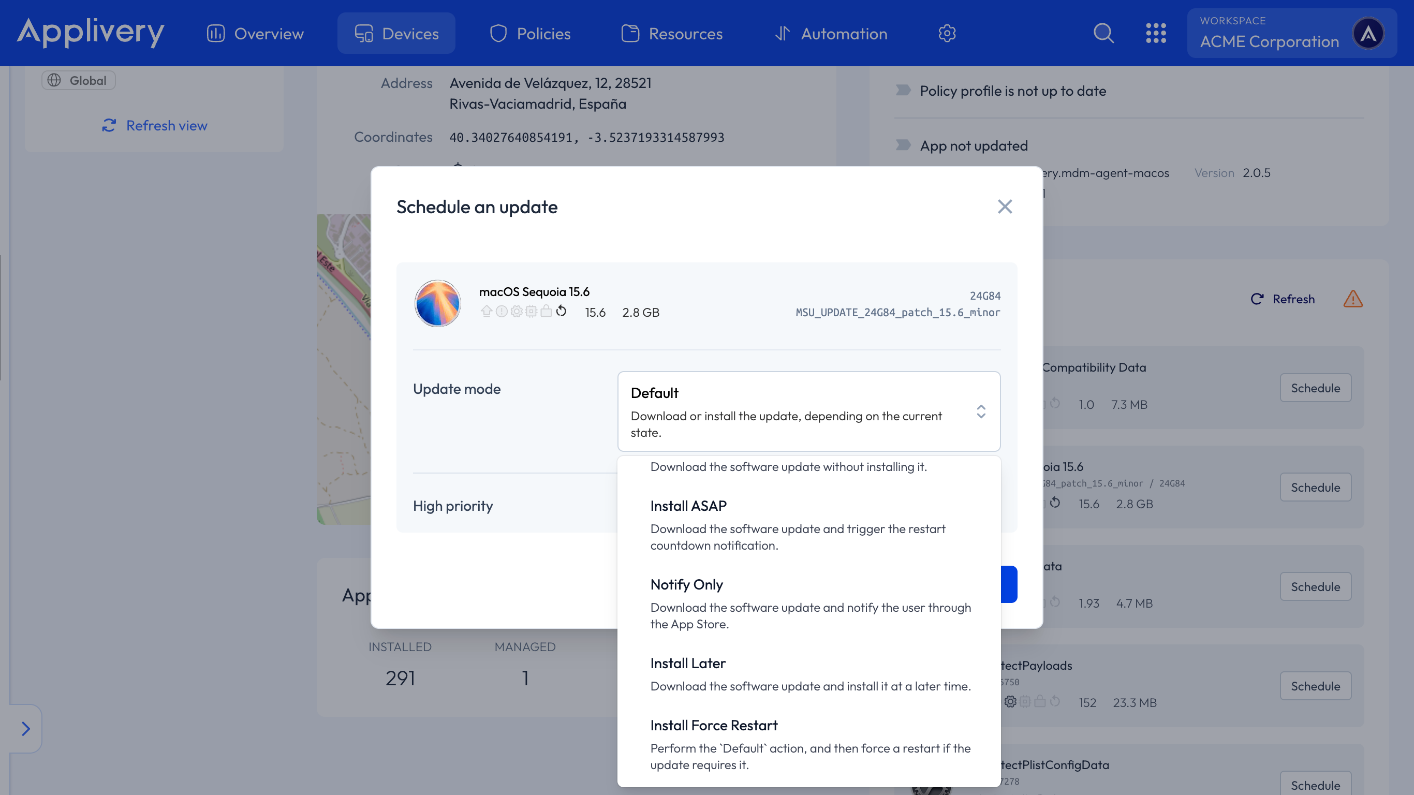Click the chip icon under macOS Sequoia 15.6
Viewport: 1414px width, 795px height.
(x=531, y=311)
